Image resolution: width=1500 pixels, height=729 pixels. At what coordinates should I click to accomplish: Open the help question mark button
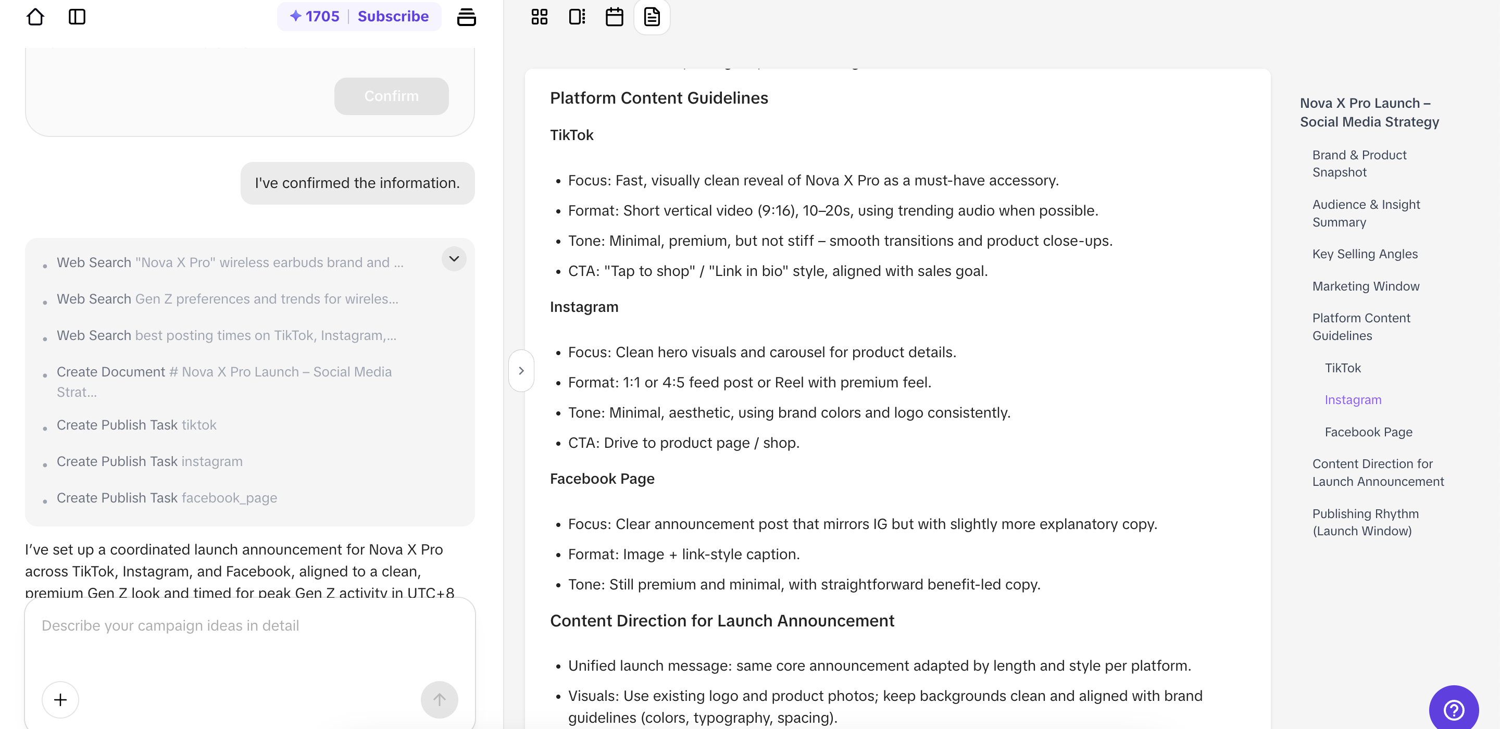1455,709
